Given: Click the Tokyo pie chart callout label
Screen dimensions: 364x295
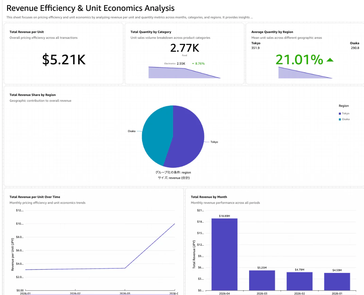Looking at the screenshot, I should click(214, 142).
